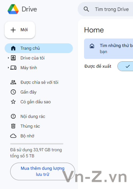Open the Nội dung rác spam icon
This screenshot has height=189, width=133.
click(x=13, y=116)
